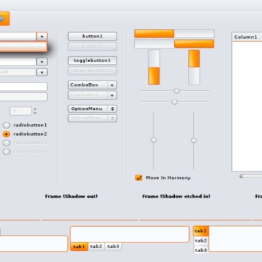Click the disabled OptionMenu
The image size is (262, 262).
coord(92,118)
